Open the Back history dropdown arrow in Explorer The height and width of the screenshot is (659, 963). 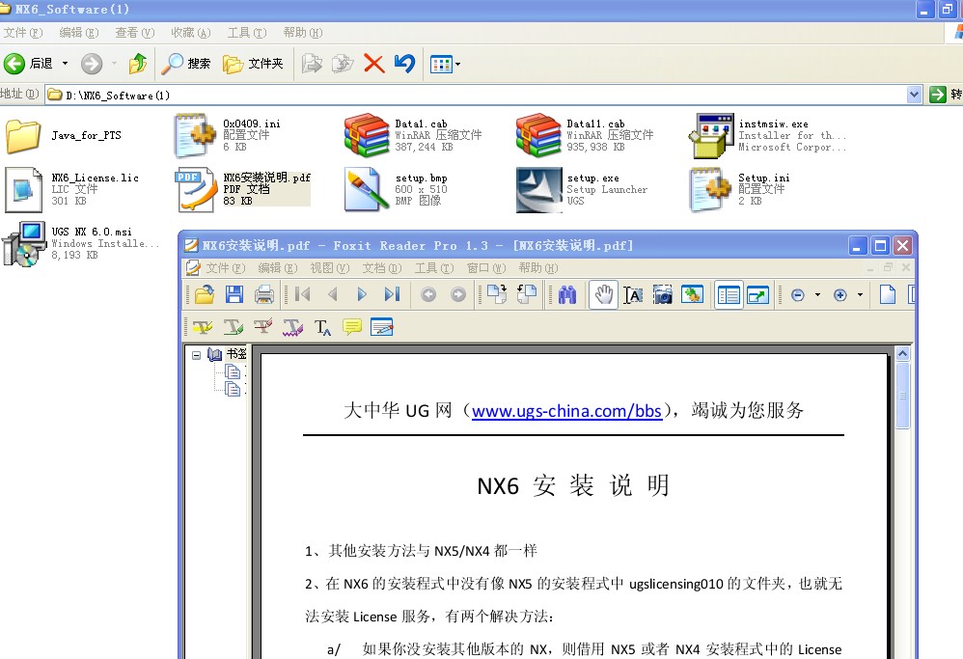click(65, 64)
